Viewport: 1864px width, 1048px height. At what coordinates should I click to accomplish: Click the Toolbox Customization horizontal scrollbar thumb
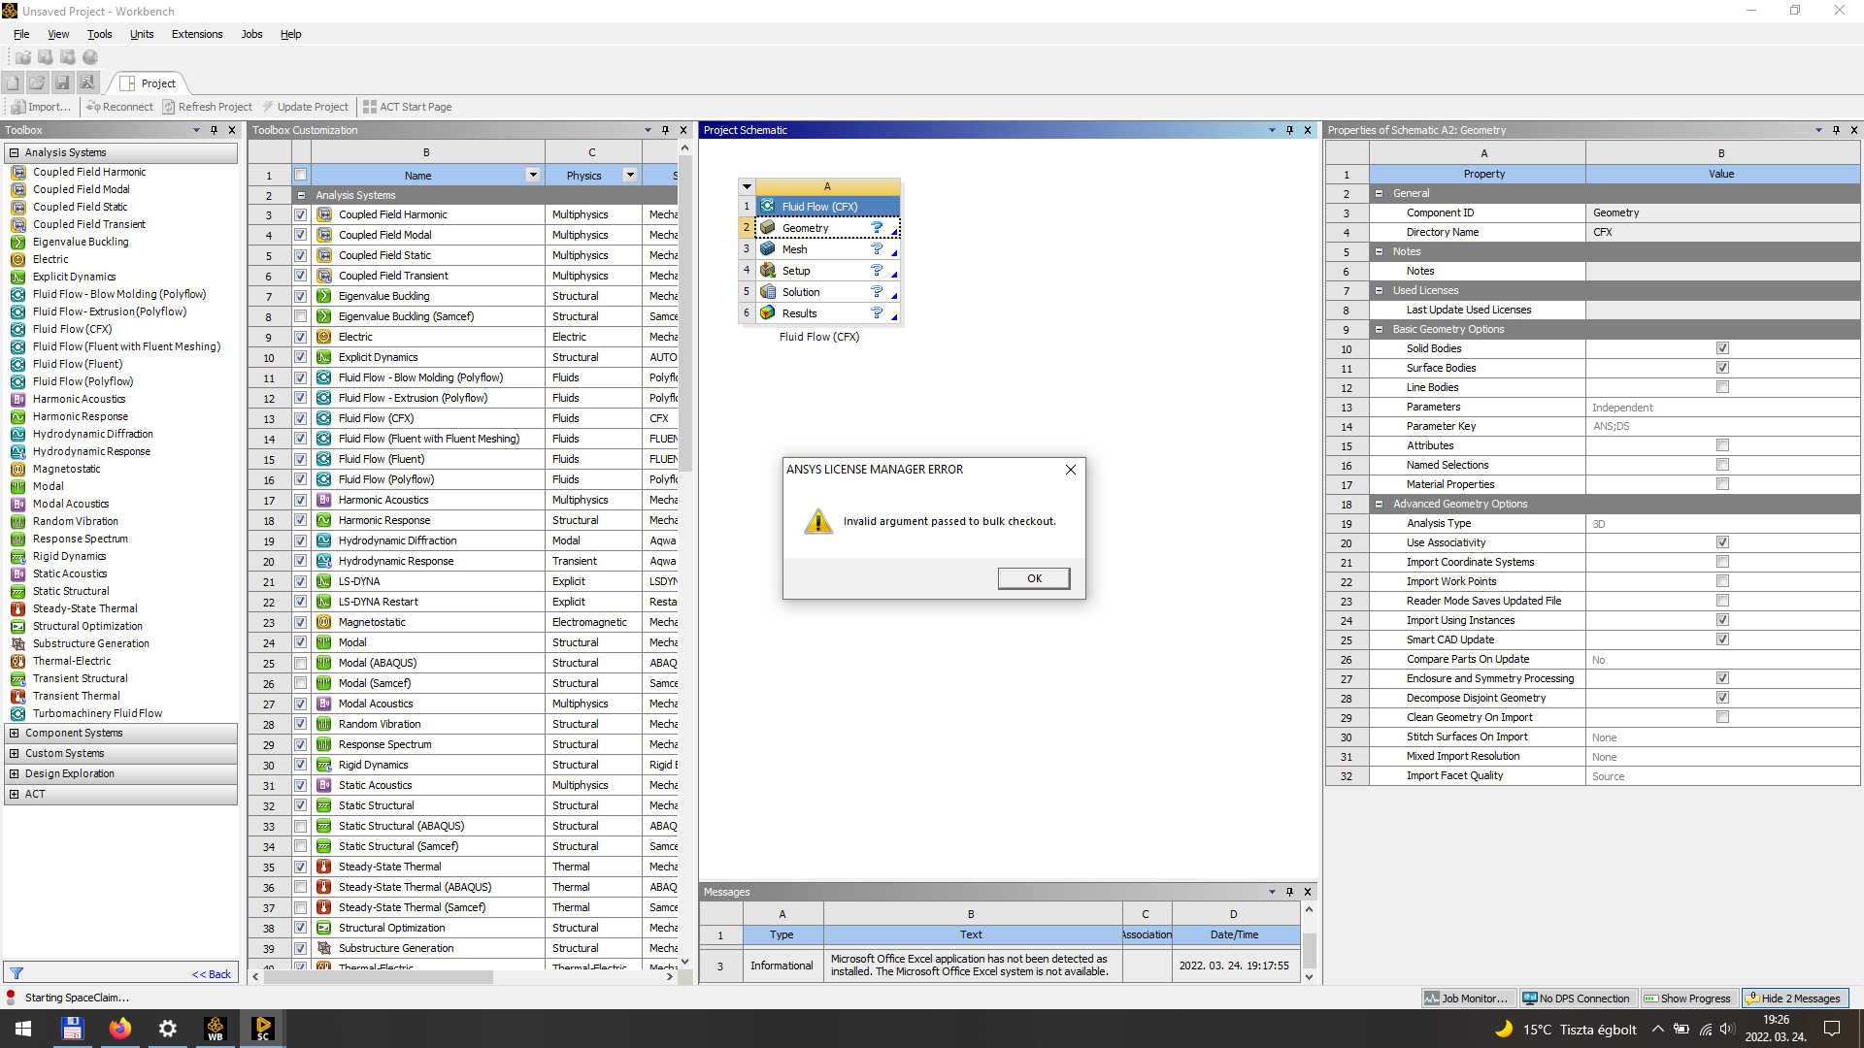point(379,977)
